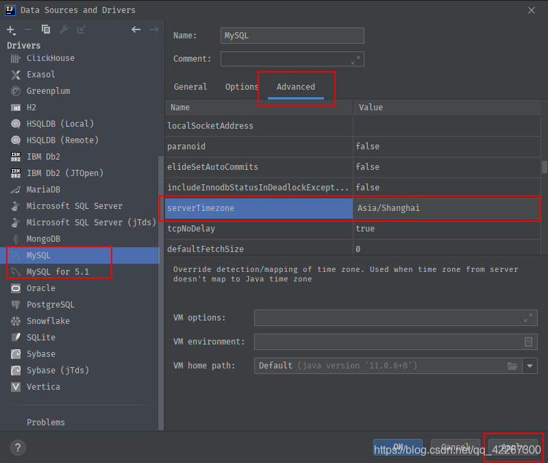Click the Name input field

point(292,36)
